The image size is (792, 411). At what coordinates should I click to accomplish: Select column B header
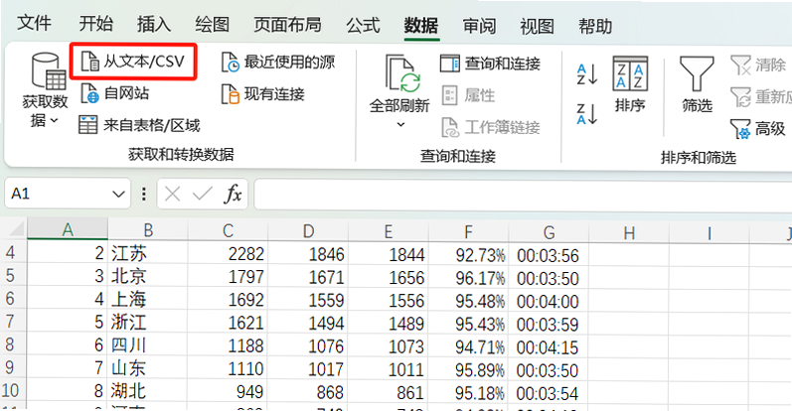[147, 230]
